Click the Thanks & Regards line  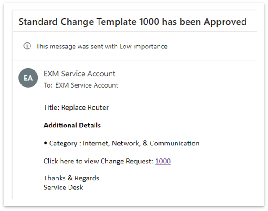(71, 178)
